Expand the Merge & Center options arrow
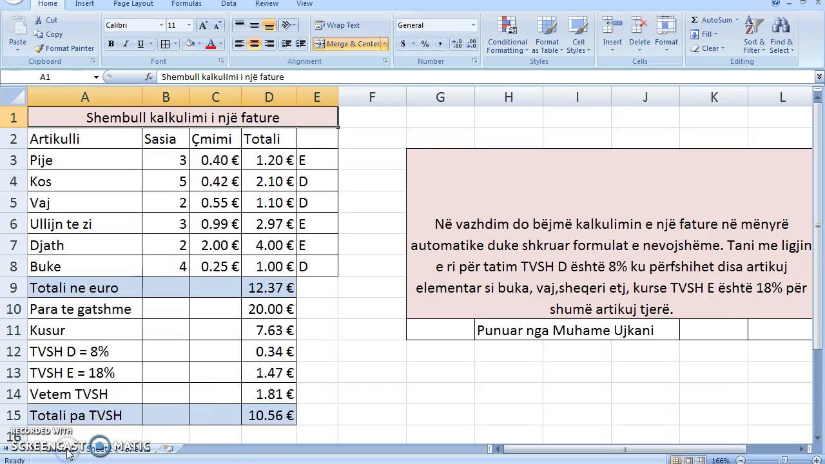 [385, 44]
